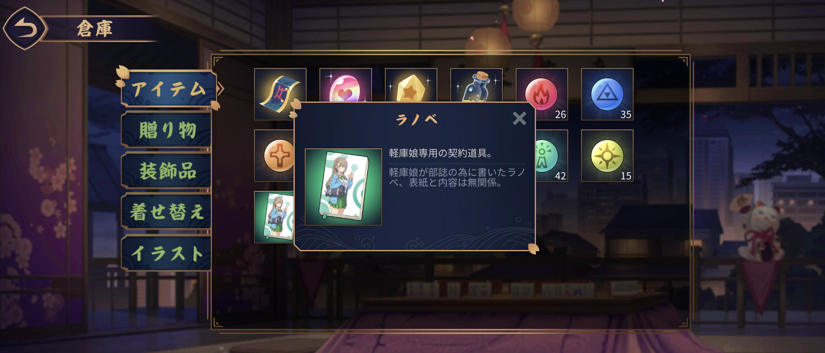
Task: Select the corked bottle item
Action: click(x=476, y=85)
